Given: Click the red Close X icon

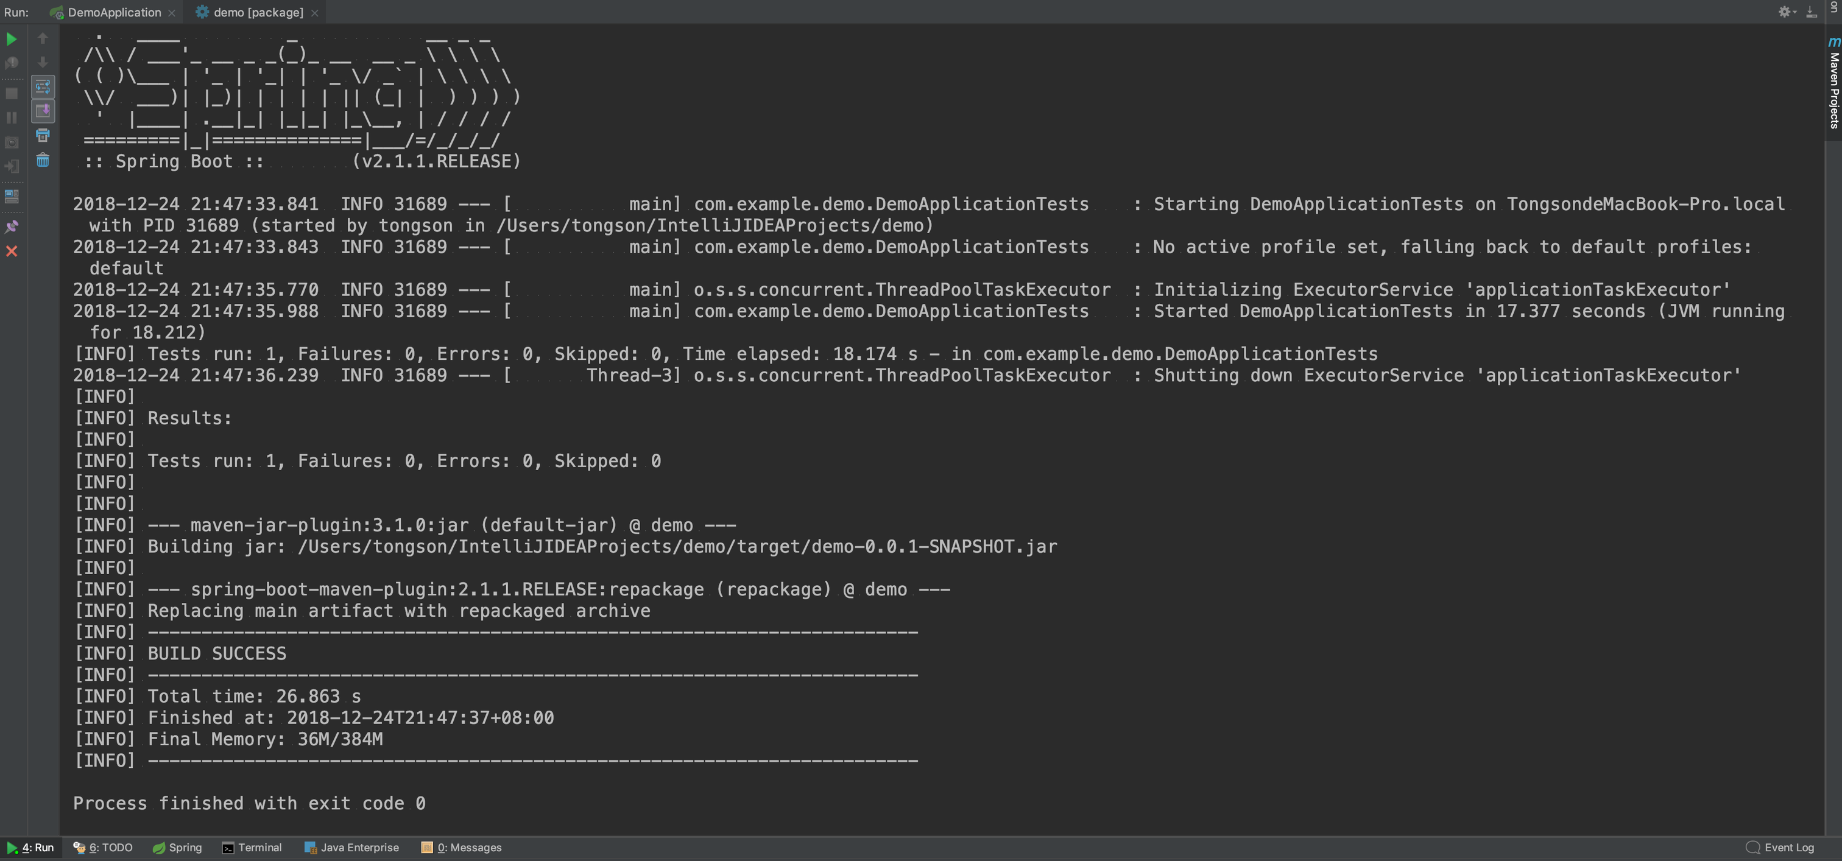Looking at the screenshot, I should pos(12,251).
